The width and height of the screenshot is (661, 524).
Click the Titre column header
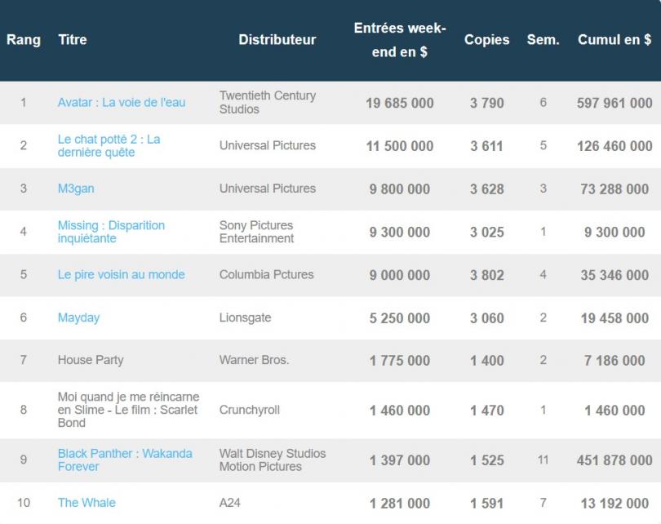click(x=73, y=40)
